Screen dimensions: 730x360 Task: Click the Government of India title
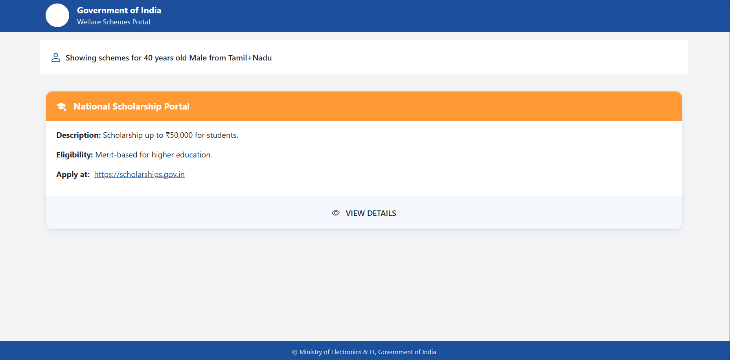[x=119, y=10]
